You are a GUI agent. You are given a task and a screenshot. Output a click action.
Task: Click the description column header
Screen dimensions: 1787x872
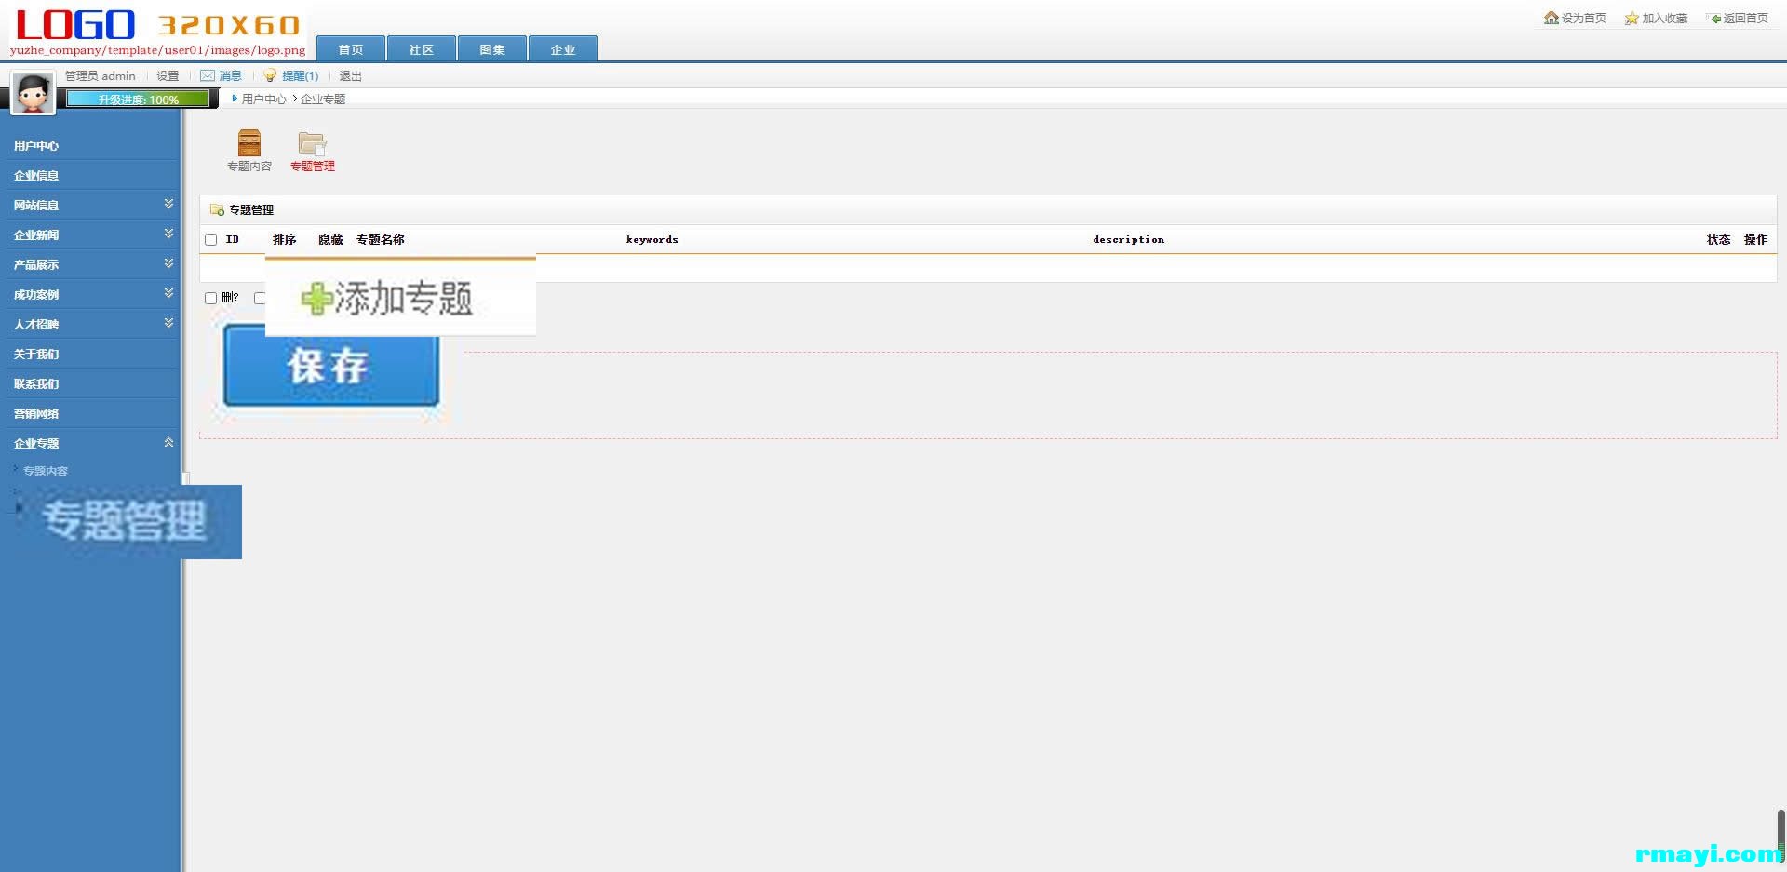click(1128, 240)
